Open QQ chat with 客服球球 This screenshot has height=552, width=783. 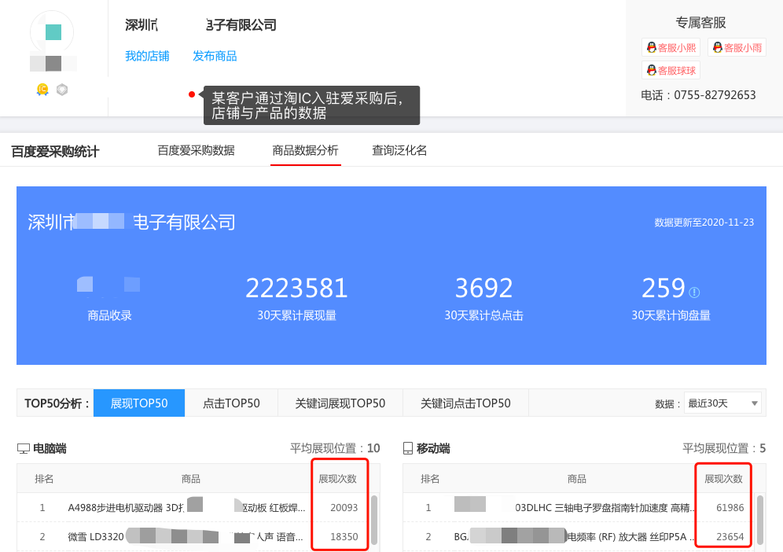pos(671,70)
